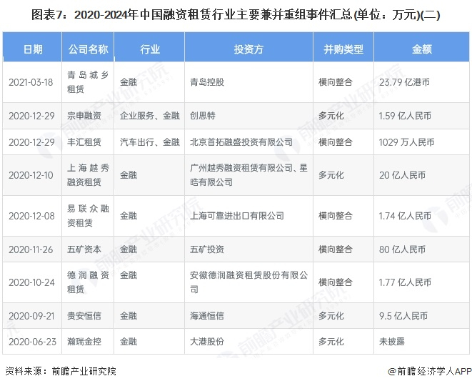The height and width of the screenshot is (386, 472).
Task: Click the 北京首拓融盛投资有限公司 investor cell
Action: pos(249,142)
